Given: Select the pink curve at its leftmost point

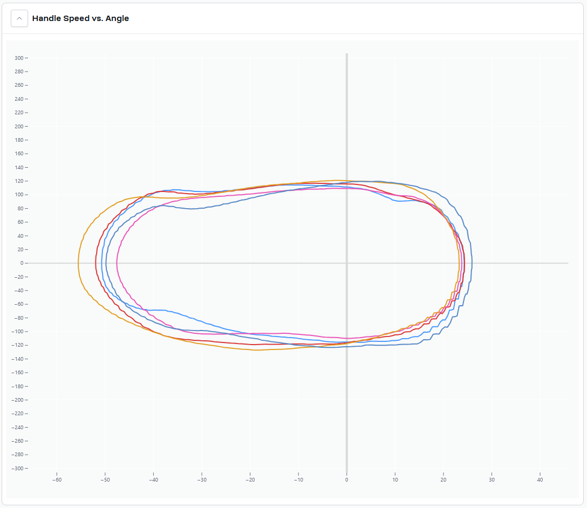Looking at the screenshot, I should tap(117, 263).
